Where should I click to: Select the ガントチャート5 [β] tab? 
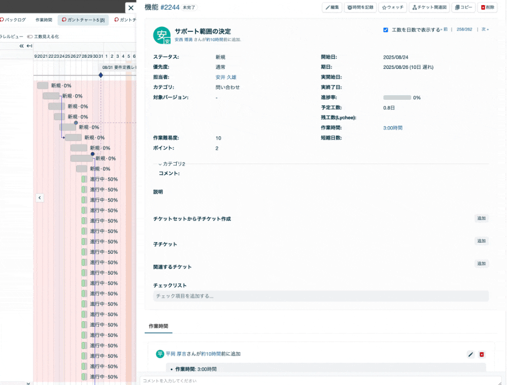(83, 20)
